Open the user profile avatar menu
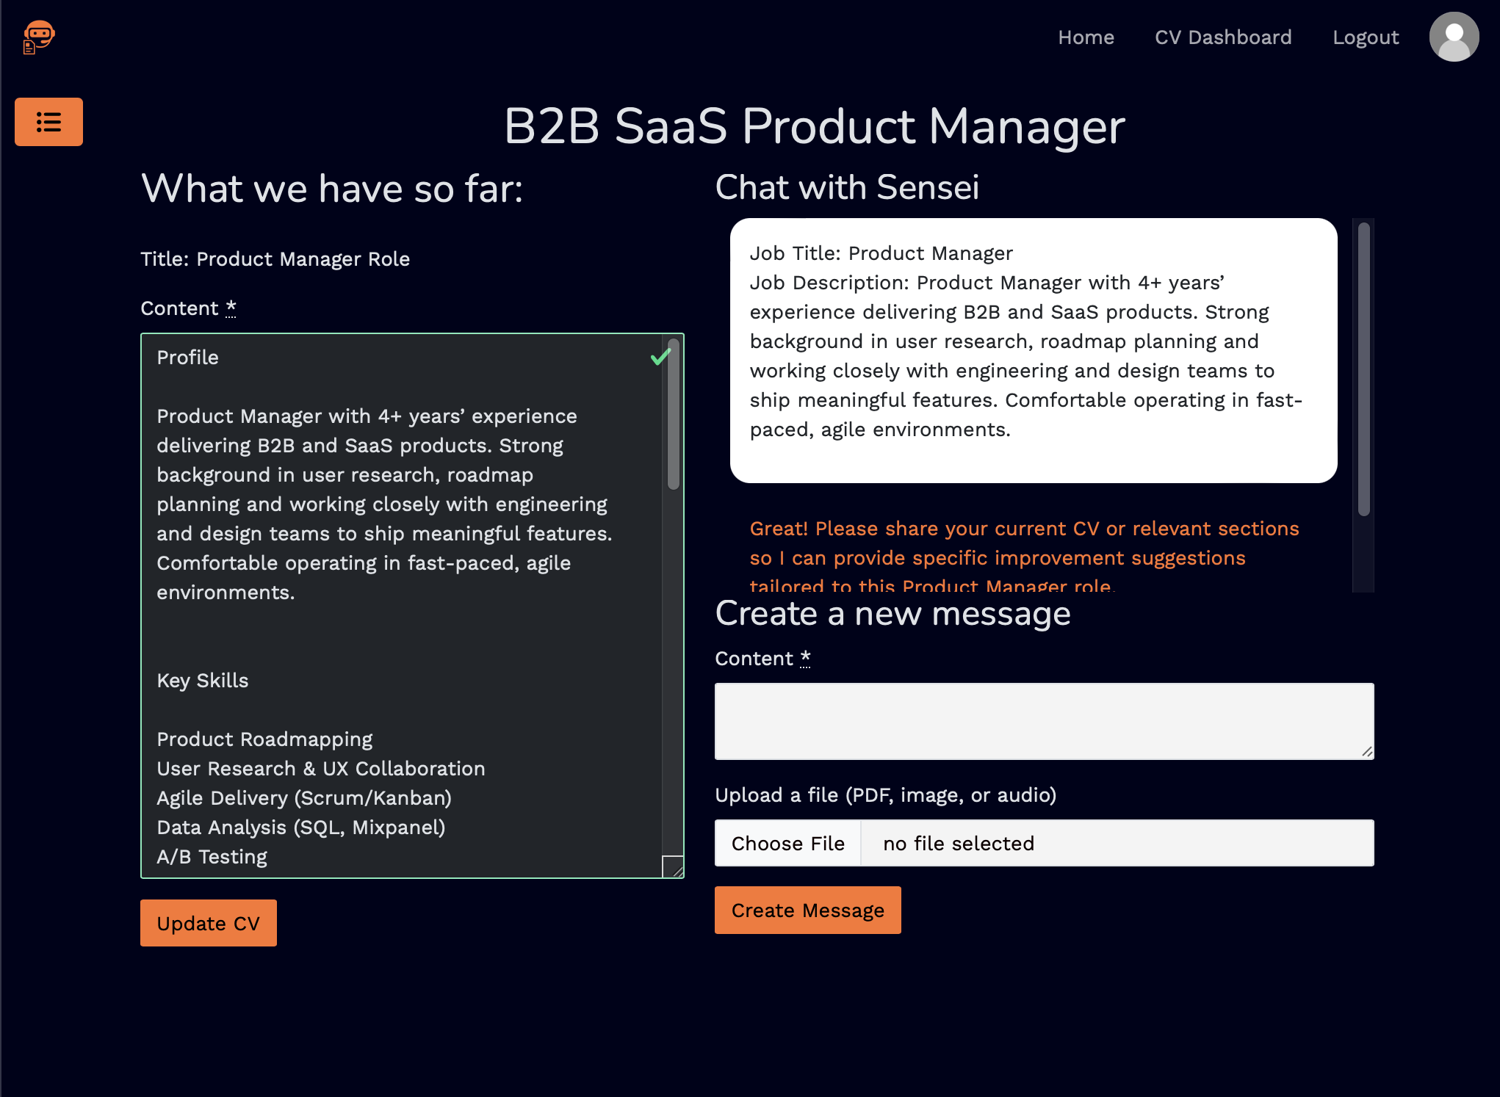 (1454, 37)
